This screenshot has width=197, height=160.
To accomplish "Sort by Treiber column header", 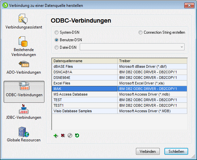I will click(x=152, y=61).
